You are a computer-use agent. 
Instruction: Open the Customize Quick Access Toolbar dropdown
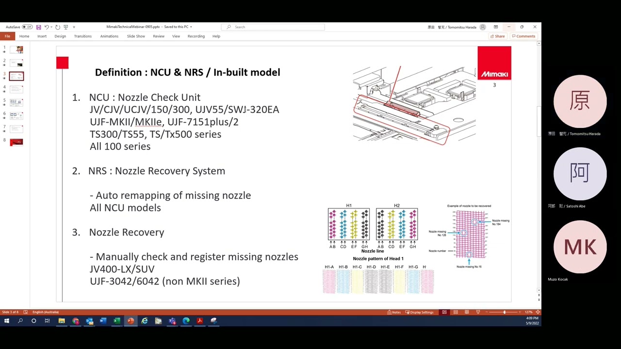74,27
